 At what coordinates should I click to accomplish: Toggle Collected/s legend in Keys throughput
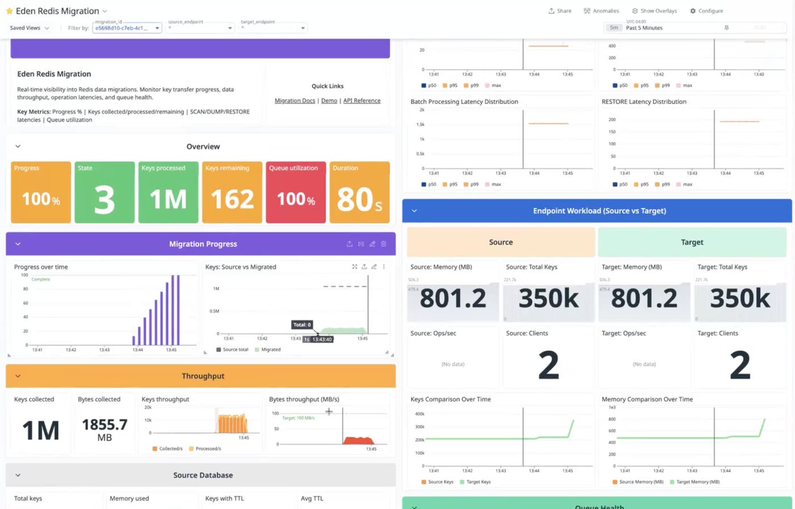(168, 449)
